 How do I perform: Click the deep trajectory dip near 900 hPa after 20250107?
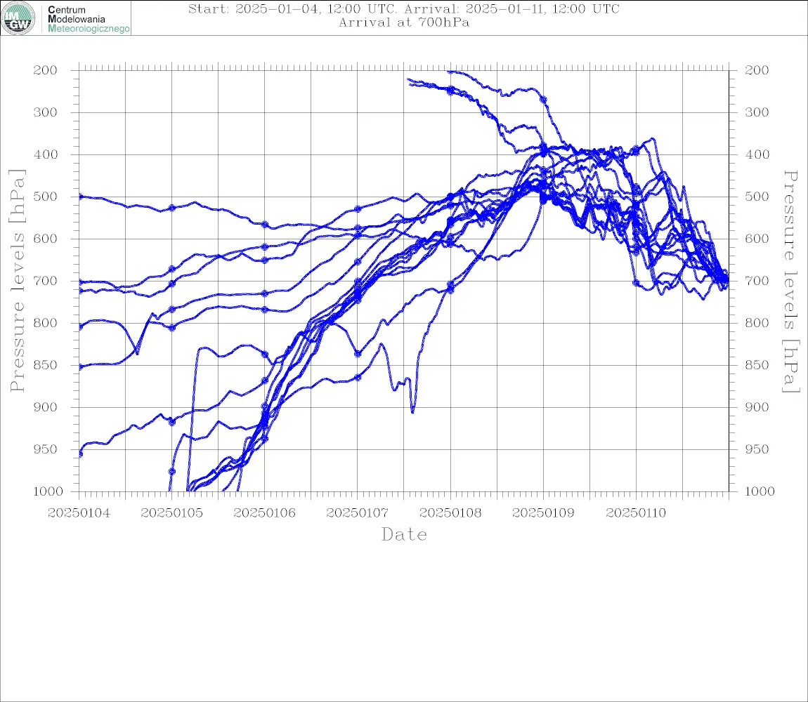point(412,411)
